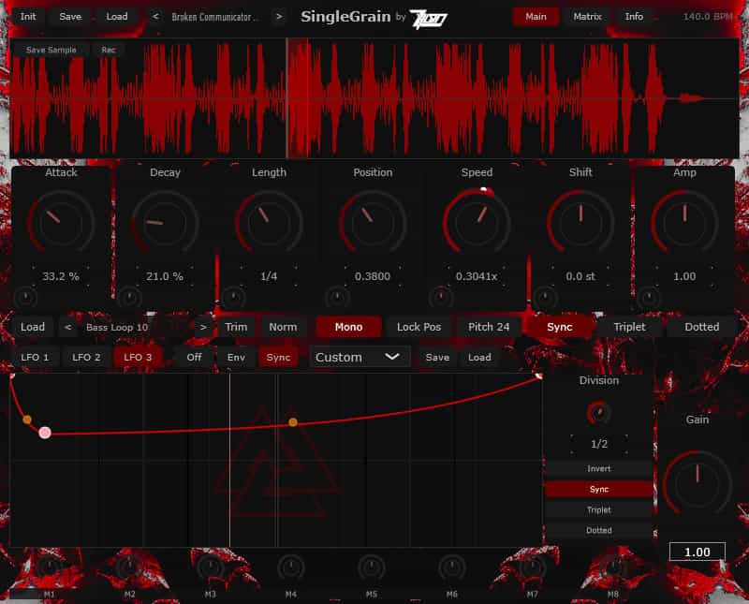Click the Norm button
This screenshot has width=749, height=604.
283,328
